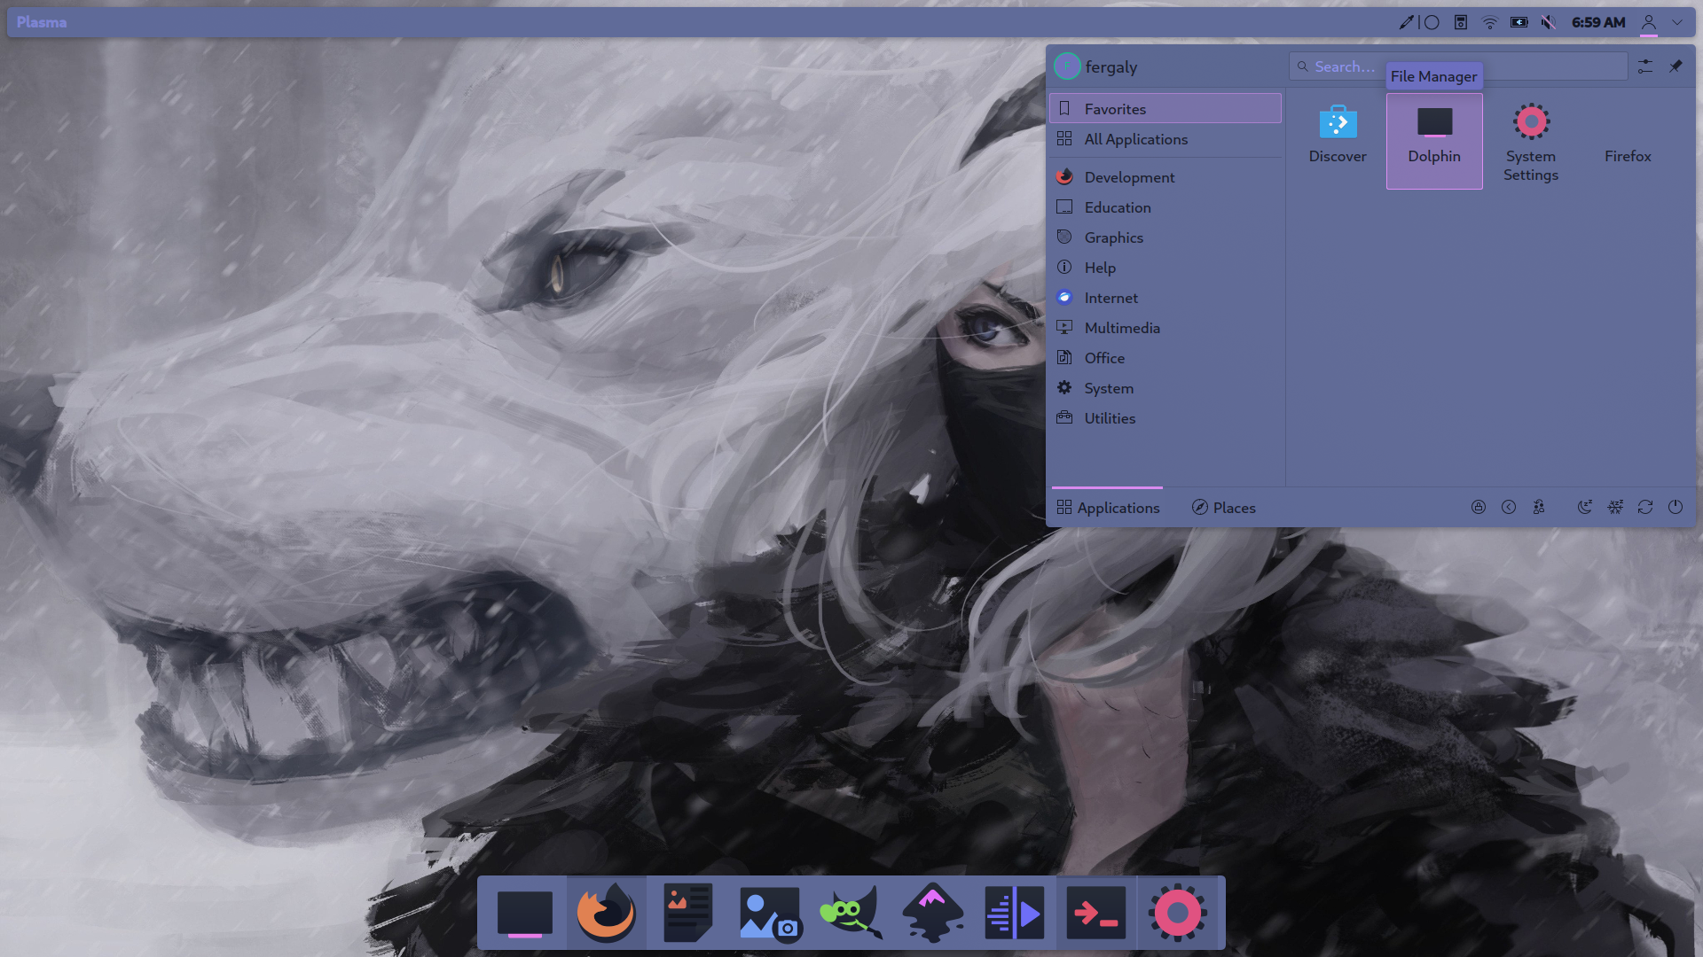Image resolution: width=1703 pixels, height=957 pixels.
Task: Open the Graphics category
Action: 1165,237
